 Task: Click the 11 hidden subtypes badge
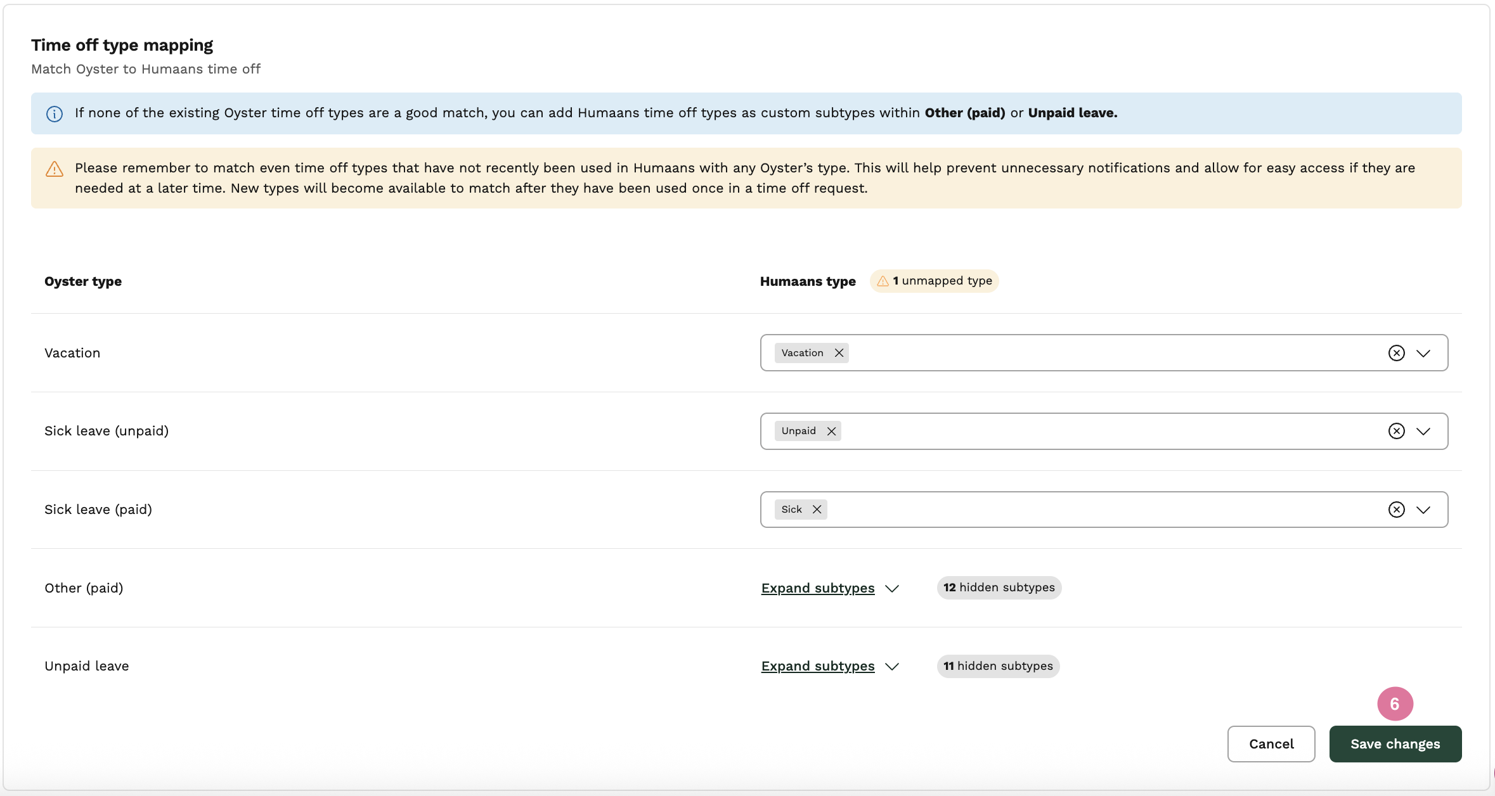(x=998, y=666)
